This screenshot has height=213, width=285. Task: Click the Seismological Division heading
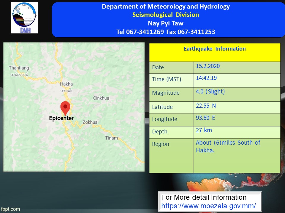166,15
